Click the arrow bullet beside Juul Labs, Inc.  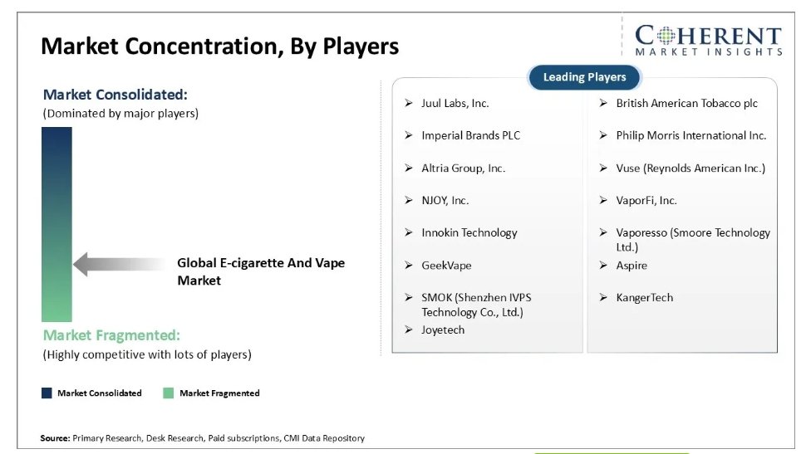(x=409, y=103)
